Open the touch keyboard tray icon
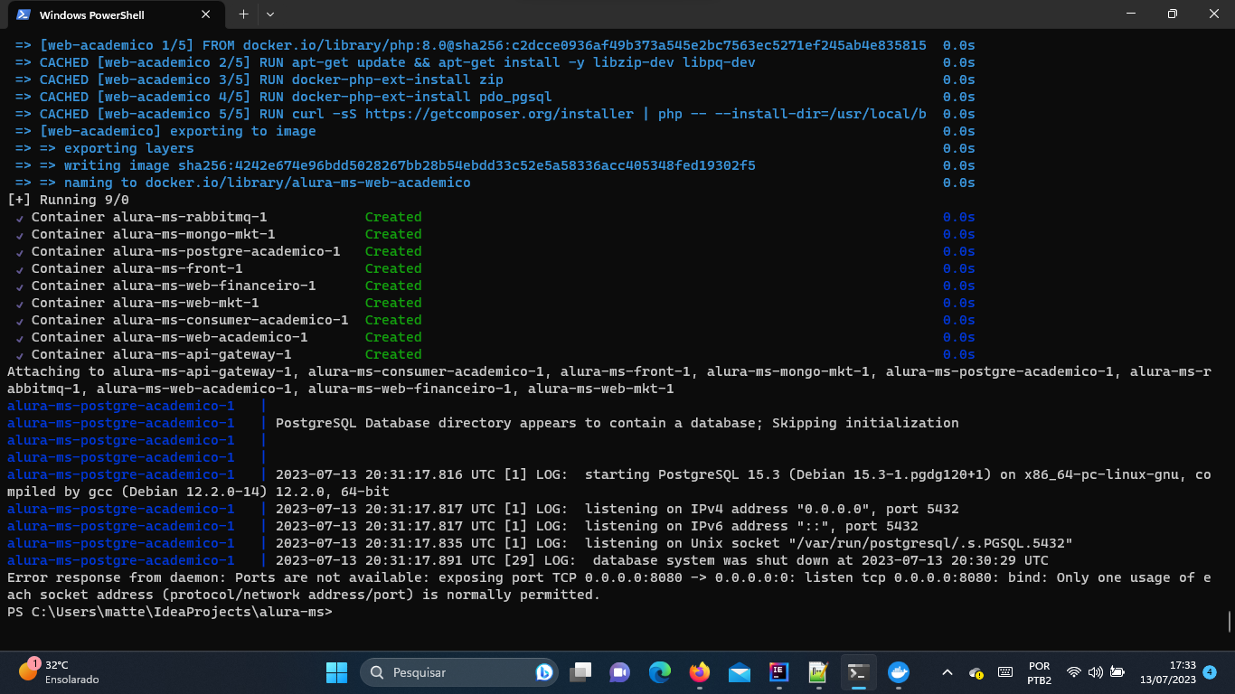1235x694 pixels. tap(1005, 672)
